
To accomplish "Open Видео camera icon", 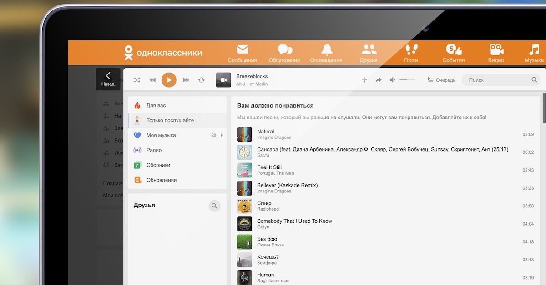I will (x=496, y=49).
